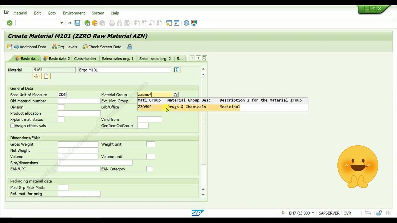This screenshot has width=397, height=223.
Task: Click the tab scroll left arrow
Action: 192,58
